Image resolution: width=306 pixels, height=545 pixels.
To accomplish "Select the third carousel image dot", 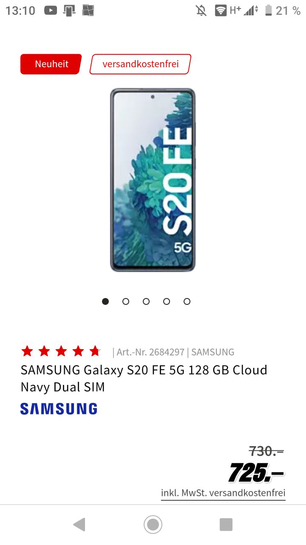I will 146,301.
